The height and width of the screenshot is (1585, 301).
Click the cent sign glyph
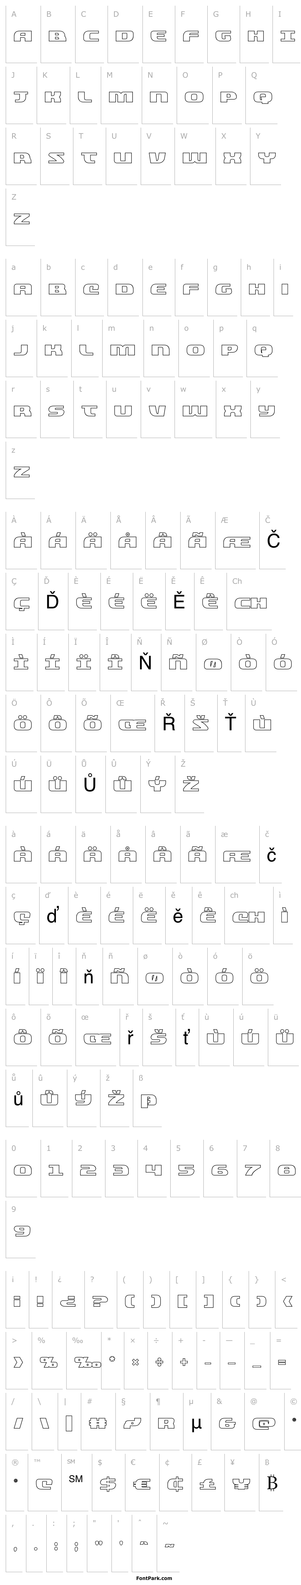point(174,1485)
